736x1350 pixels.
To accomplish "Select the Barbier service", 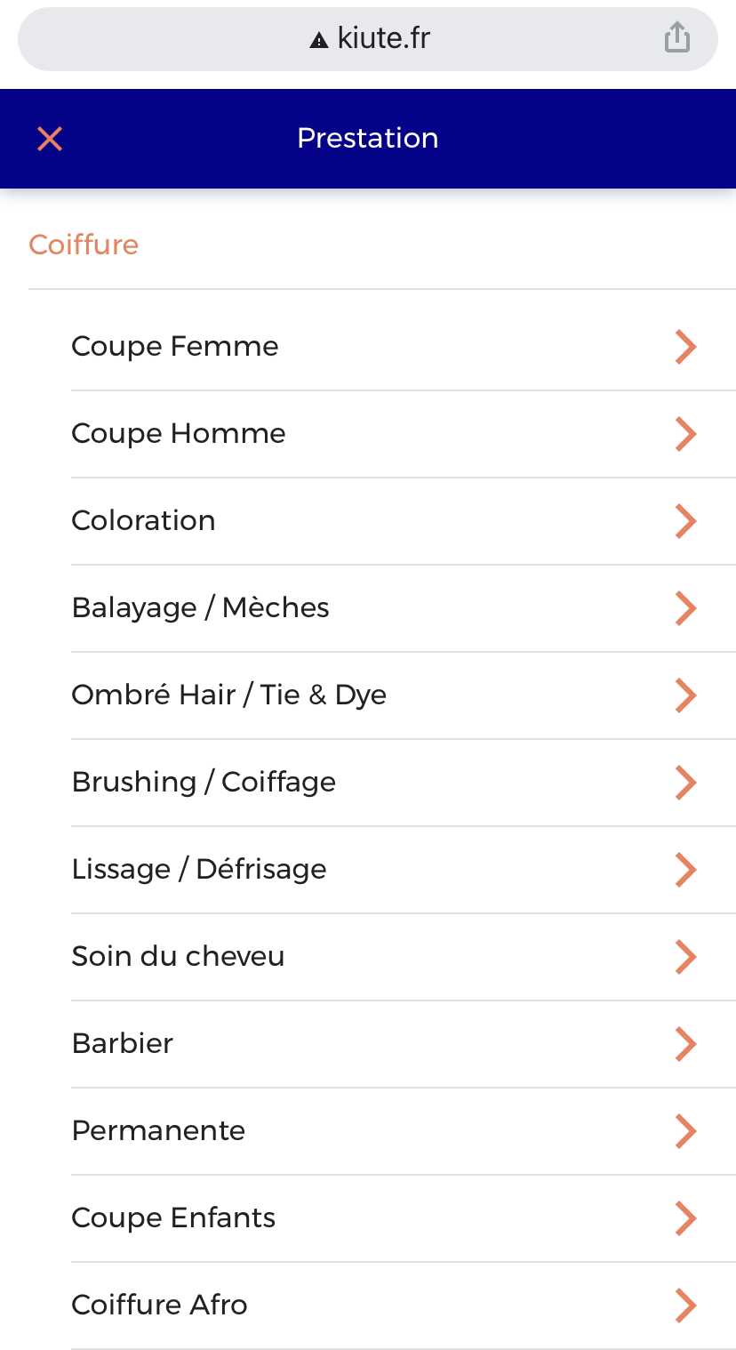I will click(x=123, y=1043).
